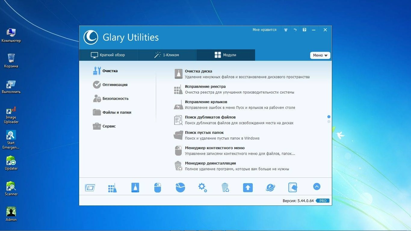Open disk space analyzer pie chart icon
411x231 pixels.
180,187
